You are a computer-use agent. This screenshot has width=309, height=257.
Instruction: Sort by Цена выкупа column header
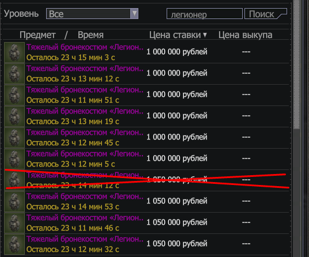tap(246, 35)
